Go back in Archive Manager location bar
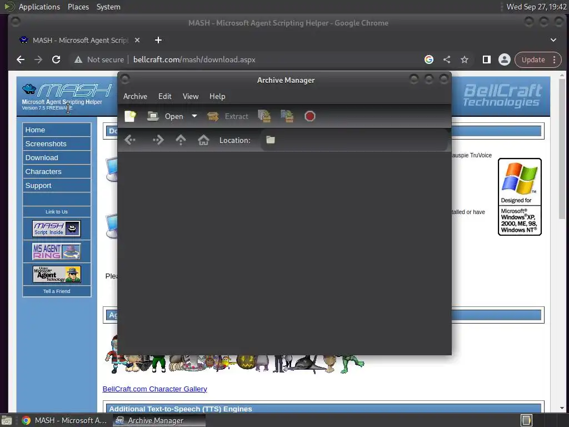569x427 pixels. pyautogui.click(x=130, y=140)
